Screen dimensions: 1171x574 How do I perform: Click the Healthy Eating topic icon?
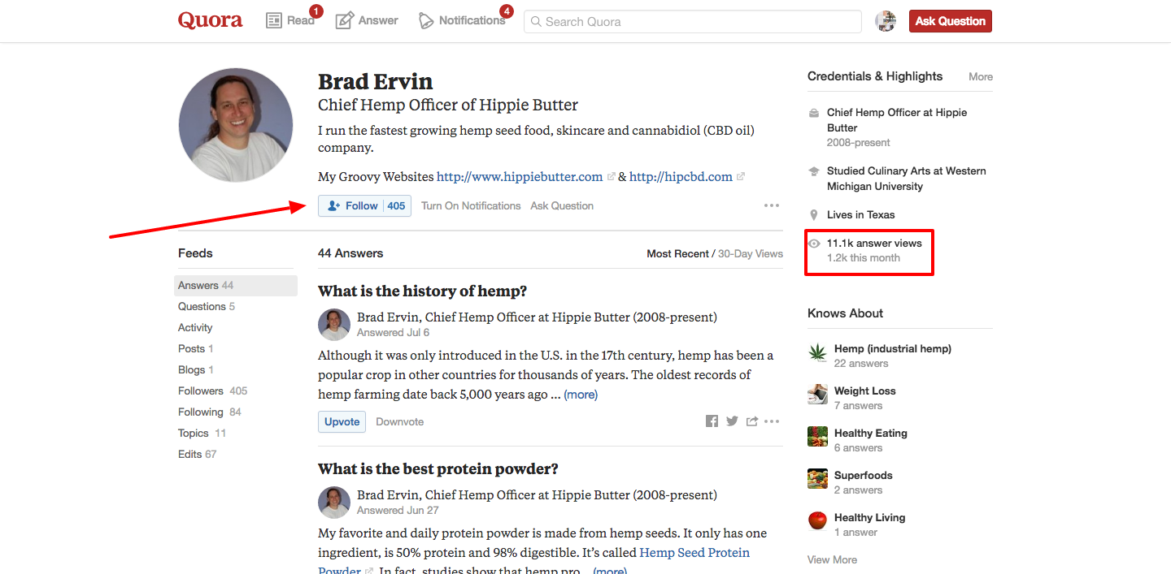(817, 437)
